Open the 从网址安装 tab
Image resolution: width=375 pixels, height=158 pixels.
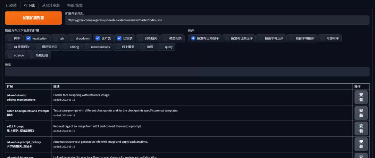[x=51, y=5]
